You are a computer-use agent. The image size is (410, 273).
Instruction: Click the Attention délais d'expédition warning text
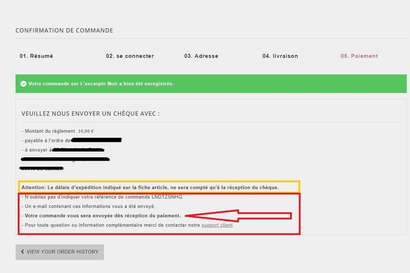150,187
